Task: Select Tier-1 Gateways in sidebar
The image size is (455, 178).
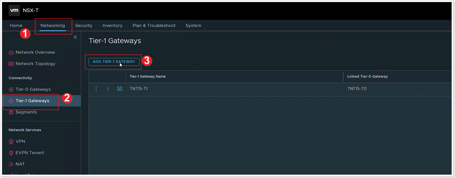Action: tap(32, 101)
